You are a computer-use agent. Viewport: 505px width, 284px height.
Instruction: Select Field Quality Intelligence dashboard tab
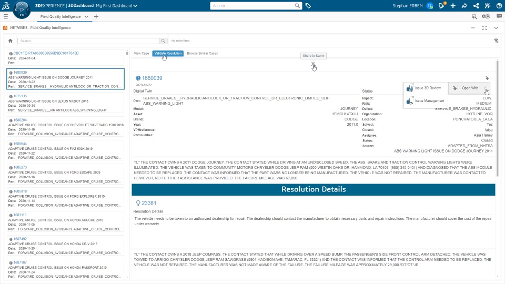click(60, 16)
